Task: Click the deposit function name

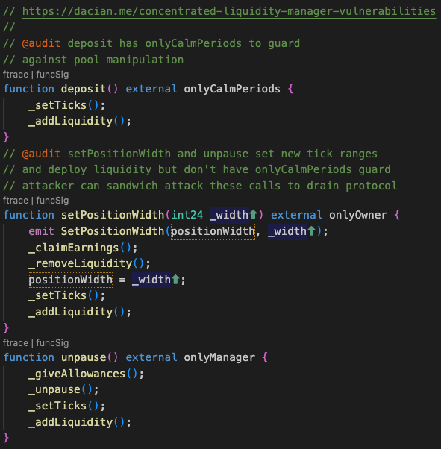Action: coord(84,89)
